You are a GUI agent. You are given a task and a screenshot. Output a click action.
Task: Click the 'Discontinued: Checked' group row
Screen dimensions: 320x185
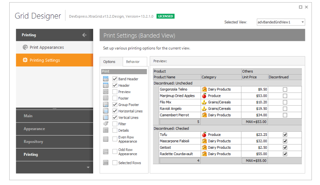pyautogui.click(x=227, y=129)
